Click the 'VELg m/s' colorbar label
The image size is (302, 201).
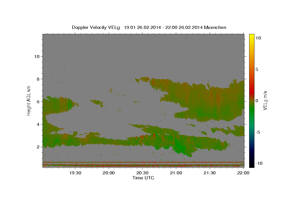pos(265,100)
